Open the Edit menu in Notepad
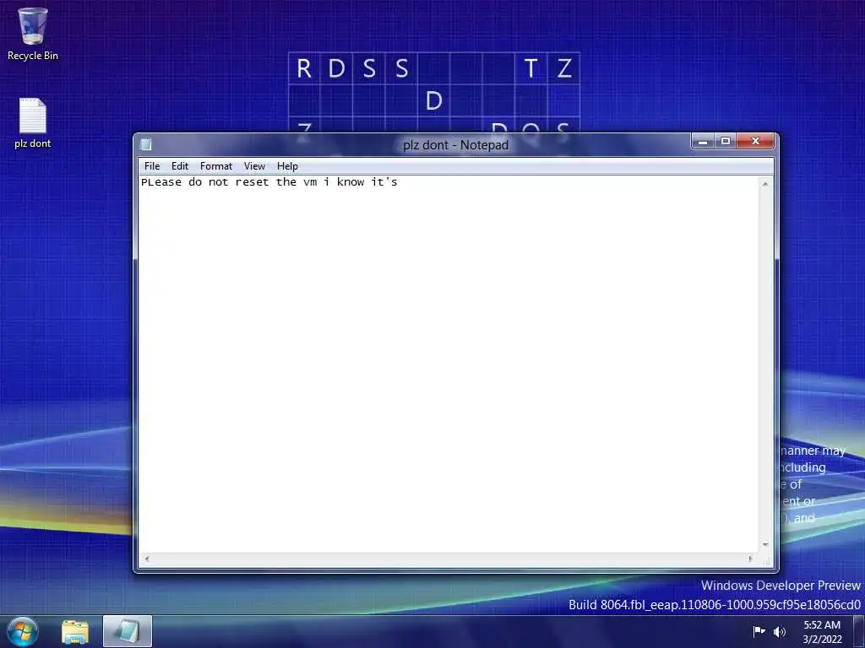This screenshot has width=865, height=648. coord(180,166)
